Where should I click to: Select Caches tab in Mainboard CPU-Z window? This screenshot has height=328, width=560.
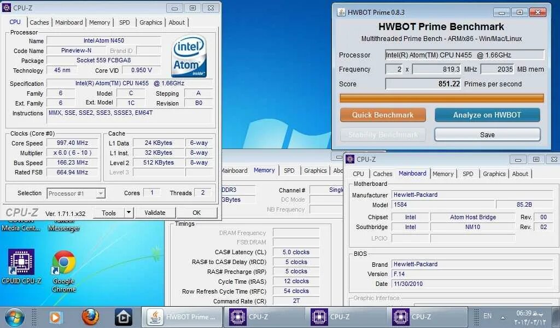[x=382, y=174]
